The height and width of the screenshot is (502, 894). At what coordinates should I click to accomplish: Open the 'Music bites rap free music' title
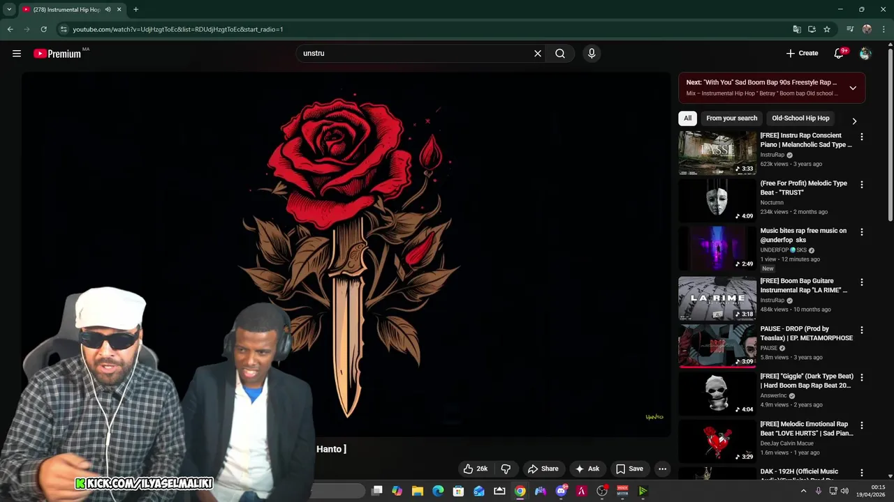pyautogui.click(x=803, y=235)
